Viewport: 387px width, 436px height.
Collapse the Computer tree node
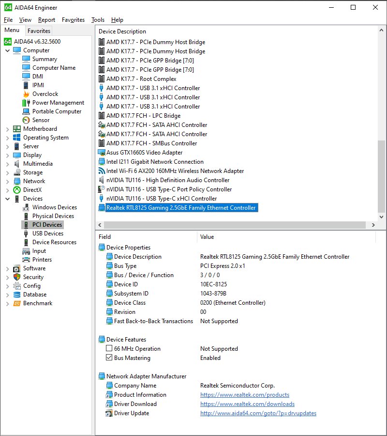(7, 50)
